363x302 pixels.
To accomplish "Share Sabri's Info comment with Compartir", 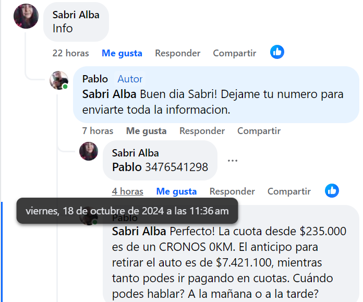I will click(x=235, y=53).
